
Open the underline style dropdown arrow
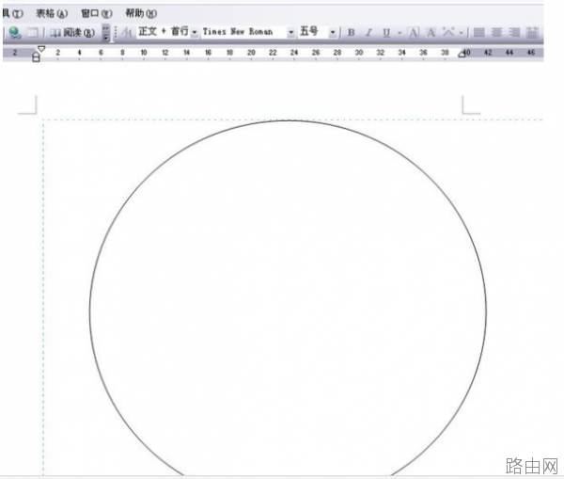click(399, 33)
